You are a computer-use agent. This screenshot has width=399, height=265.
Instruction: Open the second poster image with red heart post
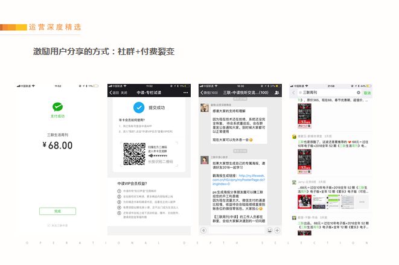point(304,162)
